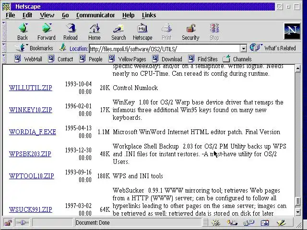This screenshot has height=230, width=307.
Task: Download WORDIA_F.EXE
Action: [33, 132]
